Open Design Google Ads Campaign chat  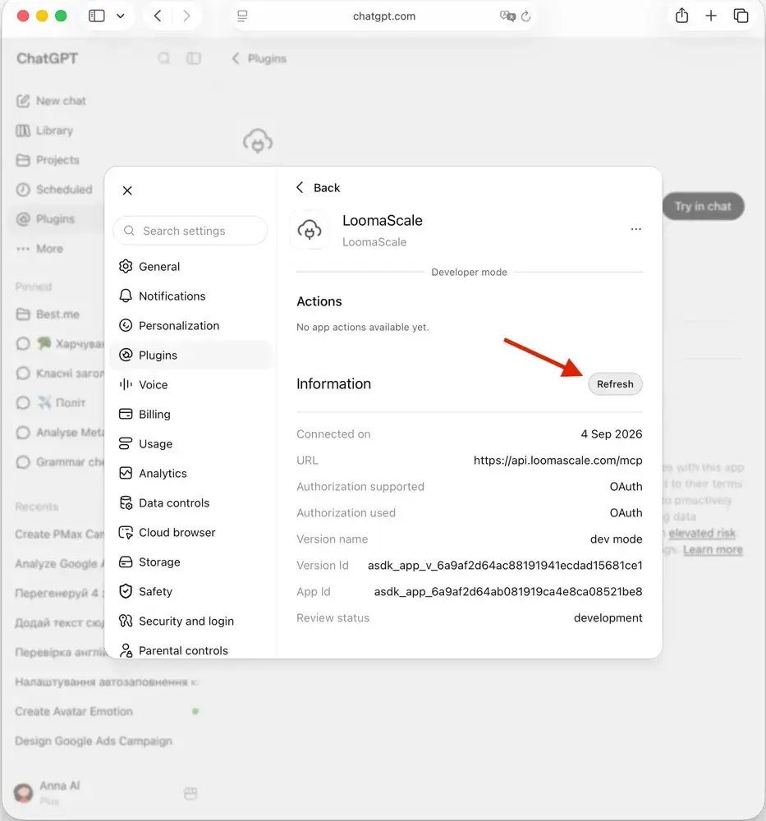pyautogui.click(x=94, y=741)
